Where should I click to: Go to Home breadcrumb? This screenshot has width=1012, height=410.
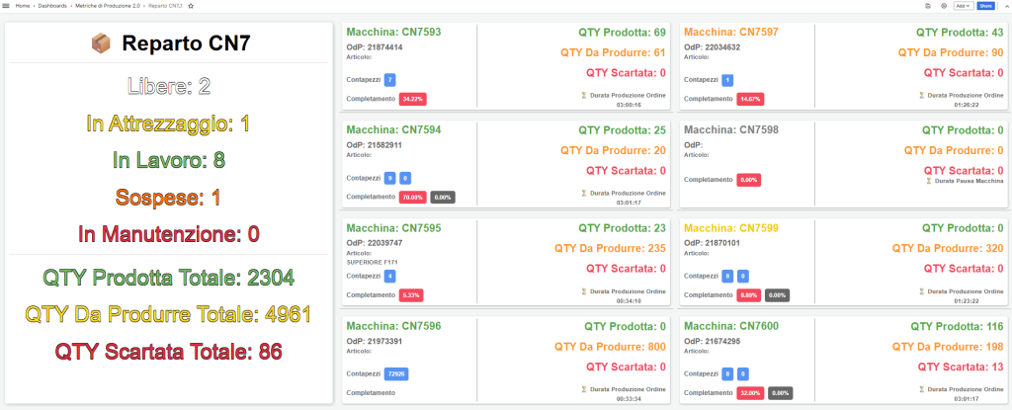[x=21, y=6]
